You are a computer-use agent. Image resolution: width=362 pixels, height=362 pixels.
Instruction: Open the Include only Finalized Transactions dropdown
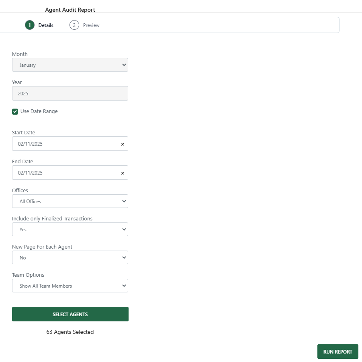coord(70,229)
